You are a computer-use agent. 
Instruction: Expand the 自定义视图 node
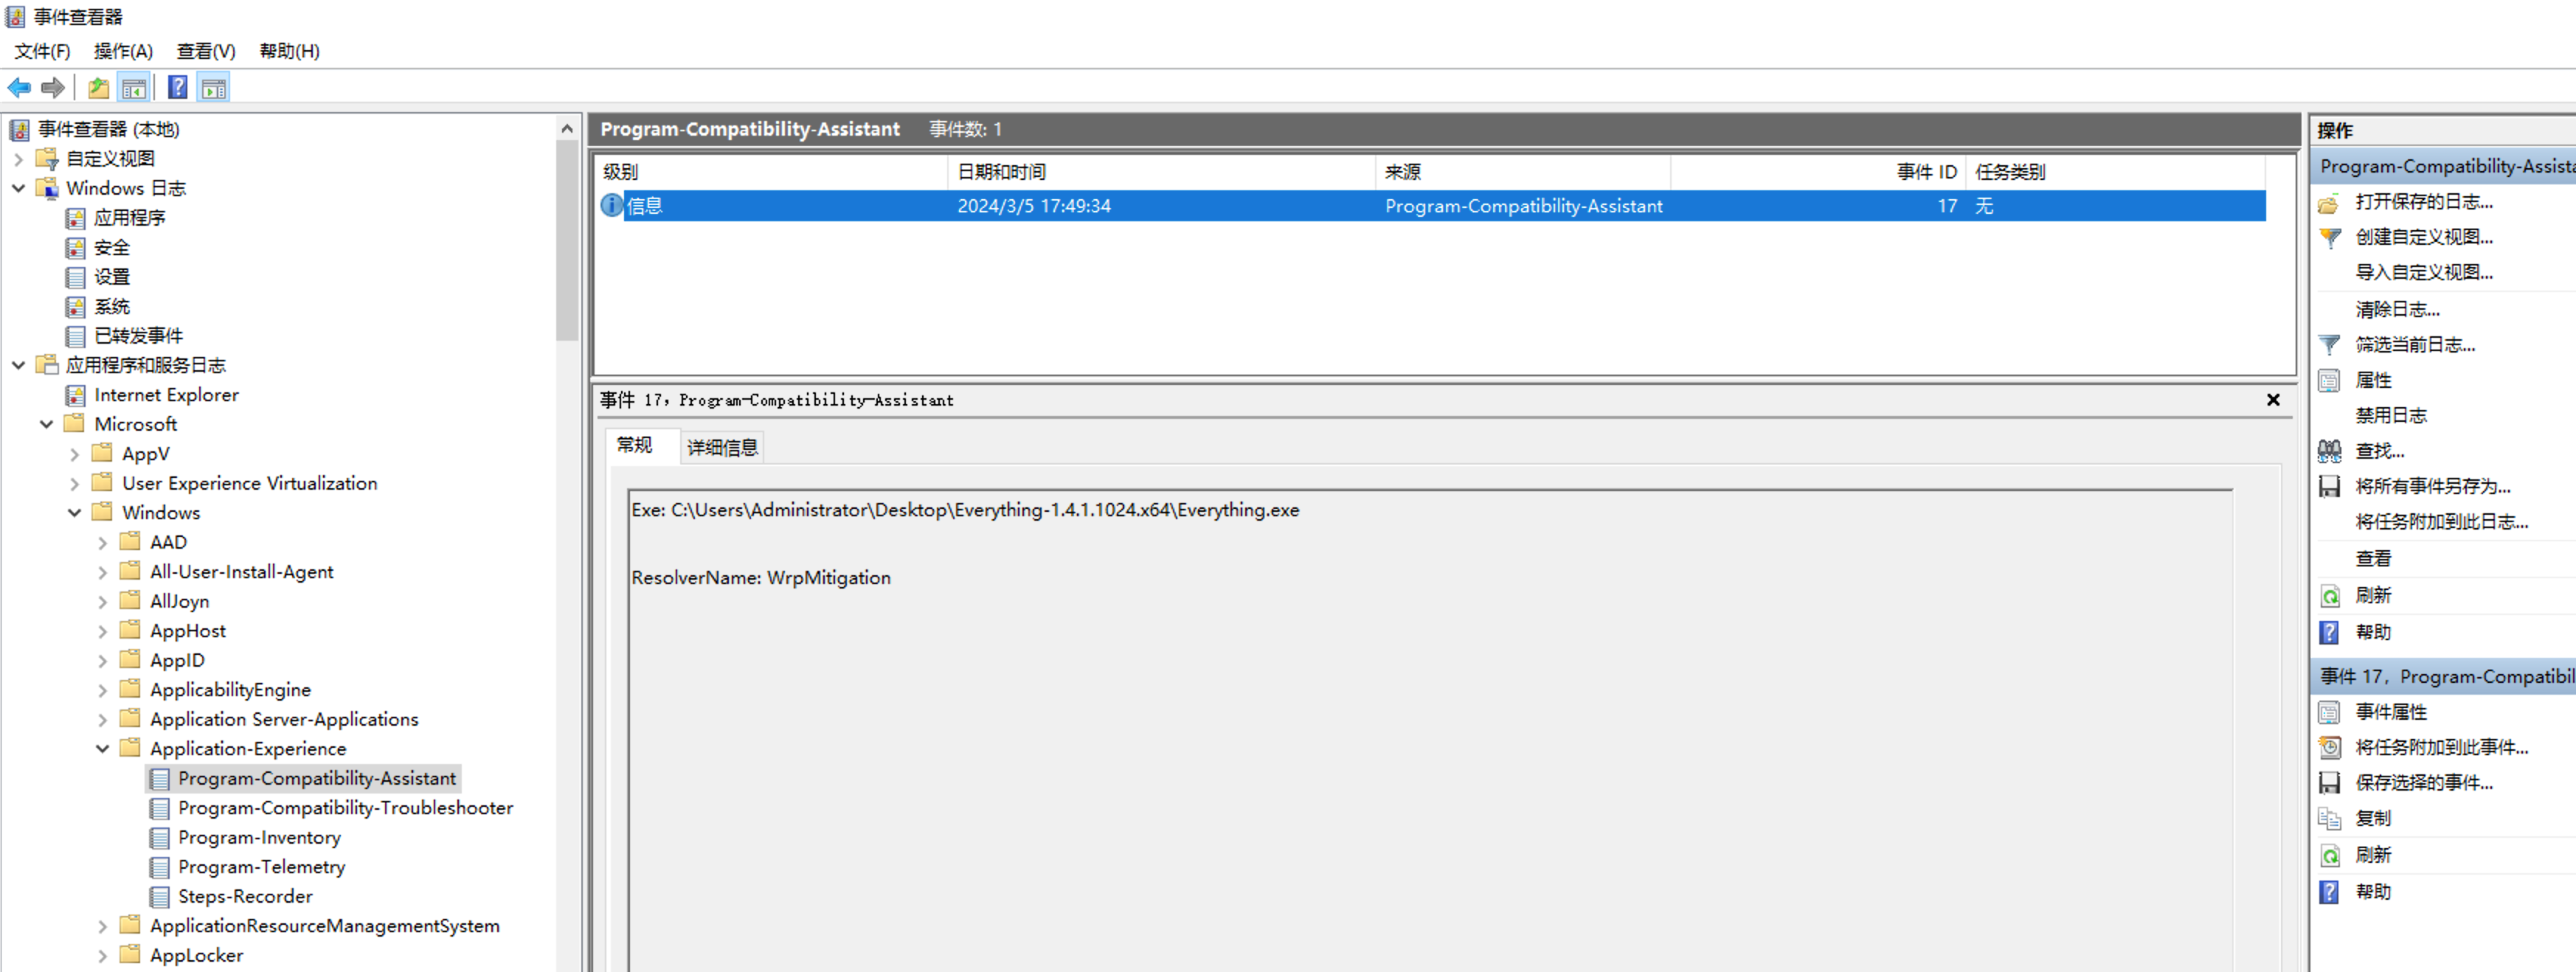(19, 159)
